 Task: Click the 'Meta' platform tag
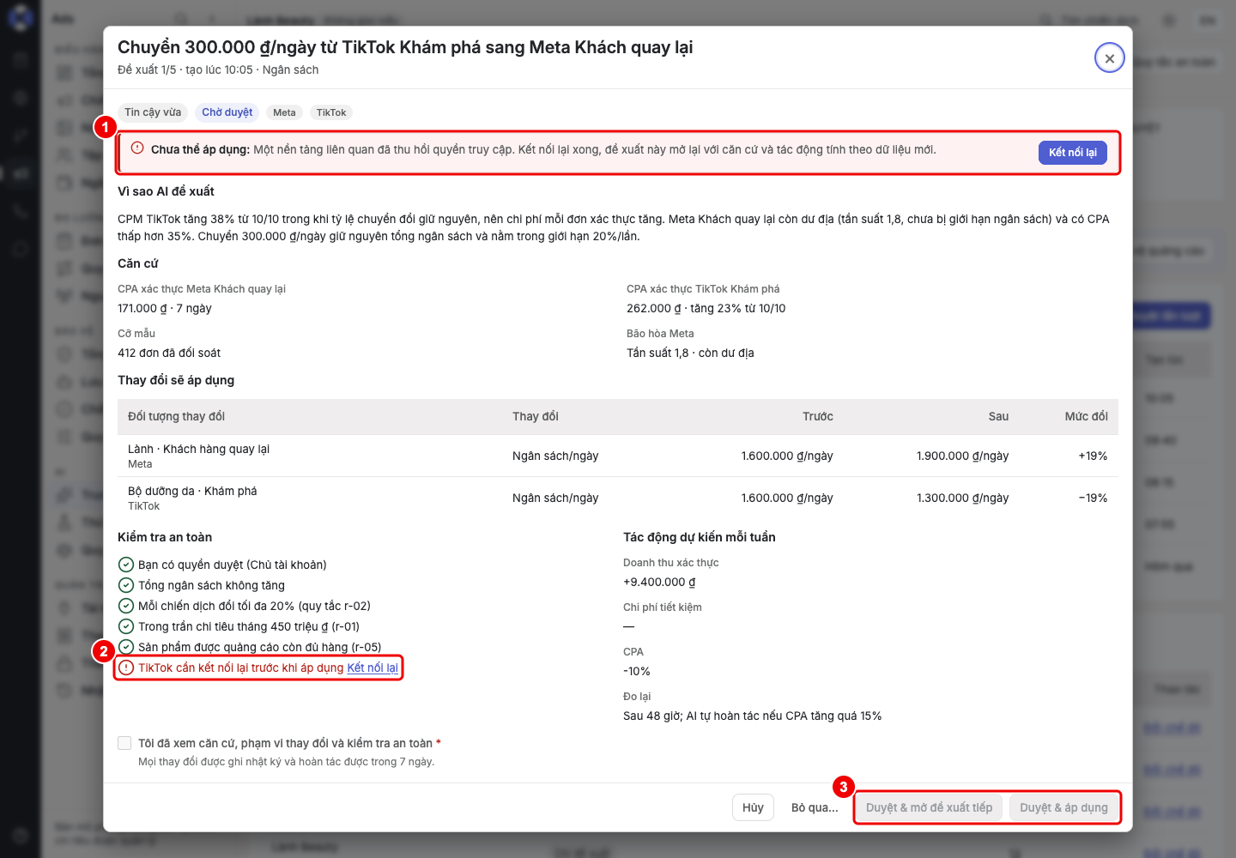pos(284,112)
